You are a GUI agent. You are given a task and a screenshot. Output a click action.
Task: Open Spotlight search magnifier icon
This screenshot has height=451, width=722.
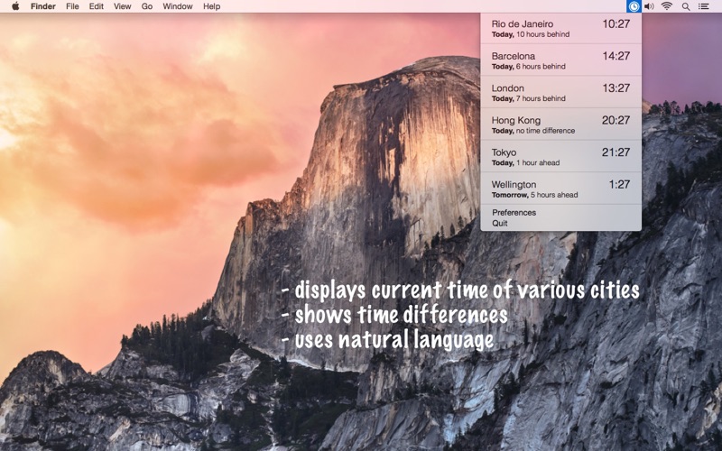point(686,6)
